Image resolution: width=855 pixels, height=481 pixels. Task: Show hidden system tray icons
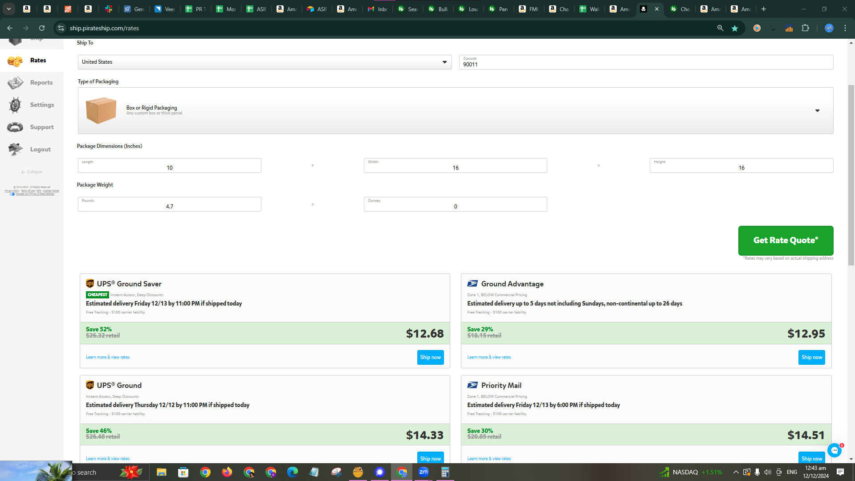[x=736, y=472]
